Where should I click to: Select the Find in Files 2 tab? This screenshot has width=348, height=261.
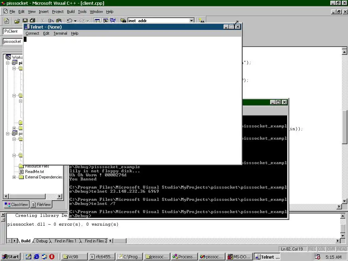95,241
